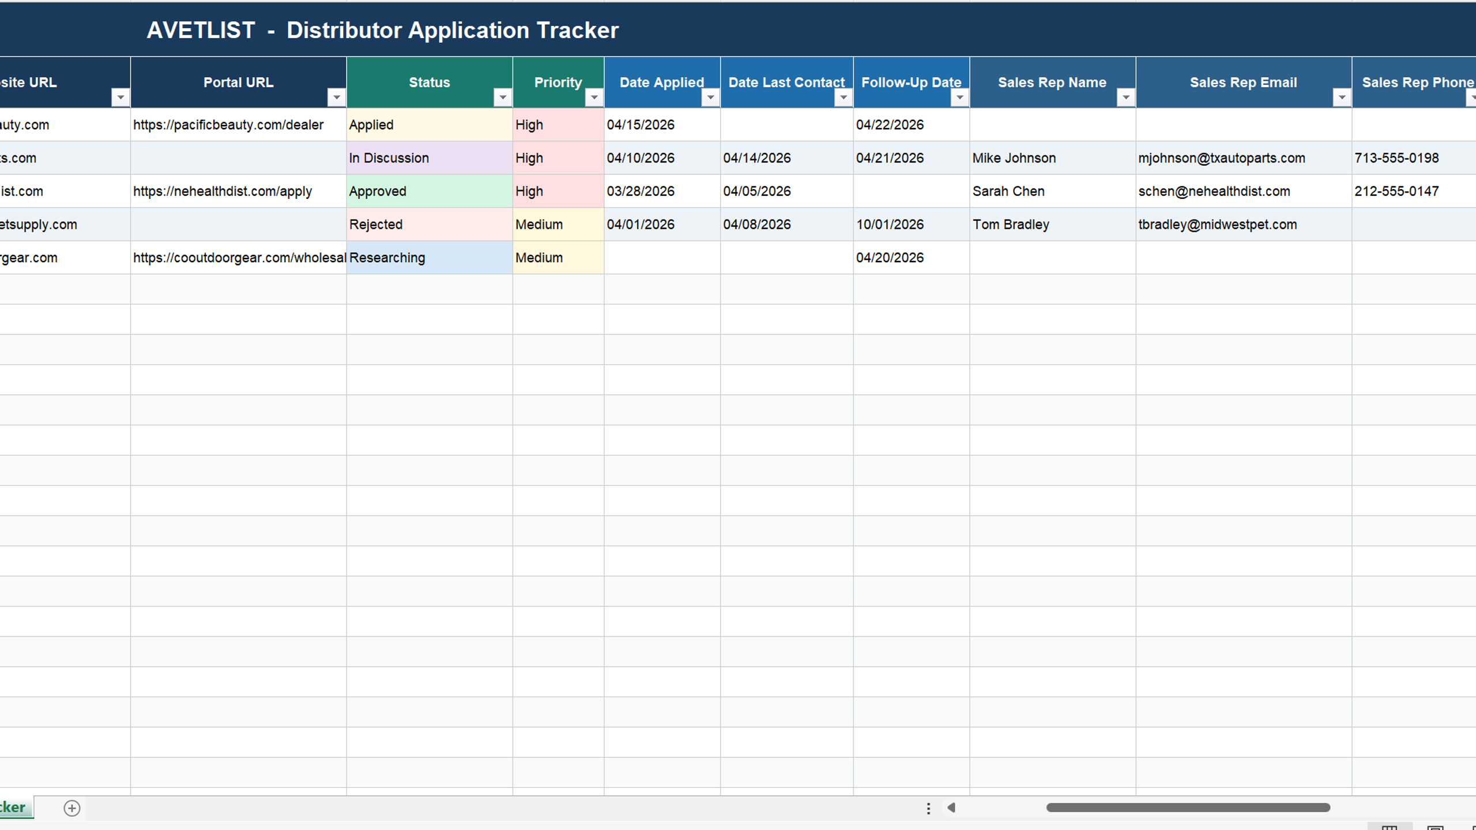Click the left scroll arrow of horizontal scrollbar
Screen dimensions: 1476x830
tap(951, 808)
